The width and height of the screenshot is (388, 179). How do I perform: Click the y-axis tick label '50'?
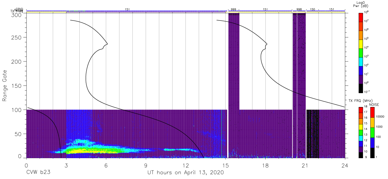[18, 134]
